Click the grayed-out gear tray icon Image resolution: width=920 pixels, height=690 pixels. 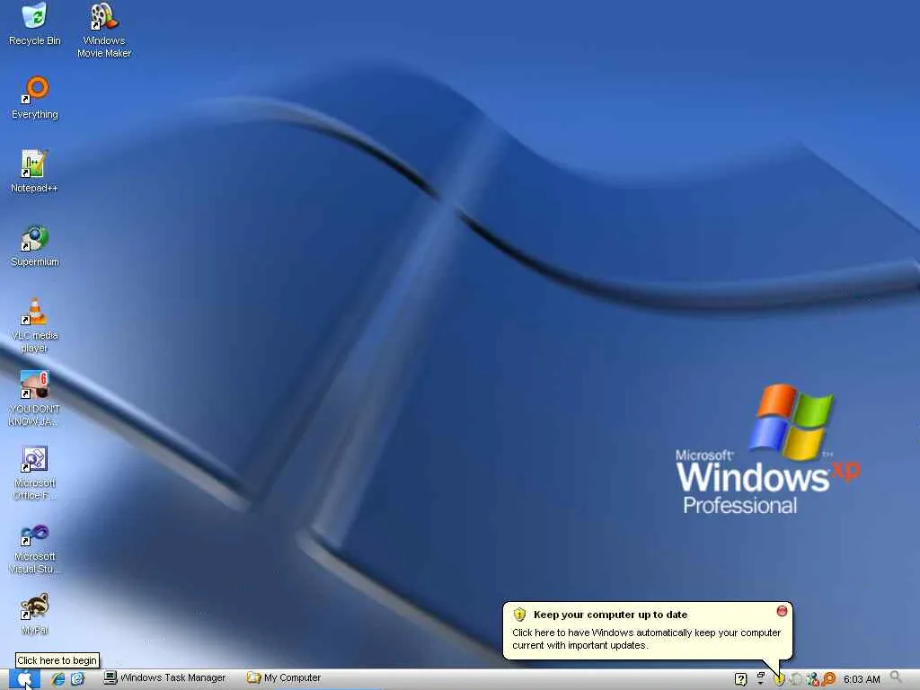(796, 679)
